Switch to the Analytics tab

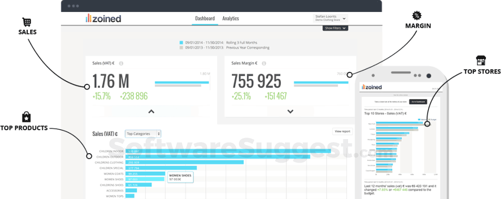pos(231,19)
